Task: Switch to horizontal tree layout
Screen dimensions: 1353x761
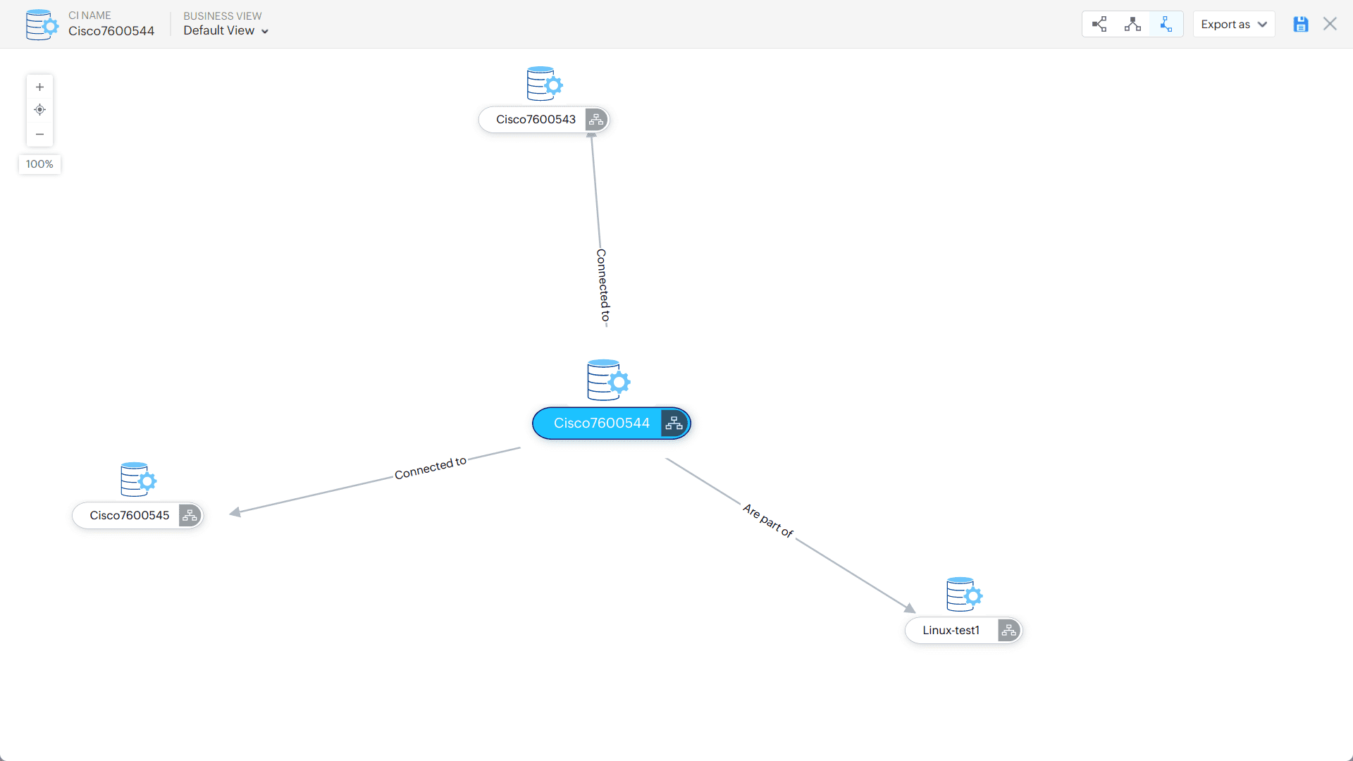Action: (1099, 24)
